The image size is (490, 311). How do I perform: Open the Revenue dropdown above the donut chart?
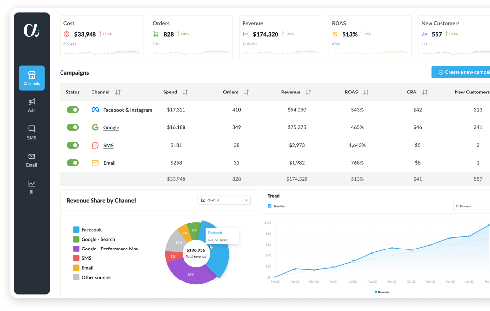(224, 200)
